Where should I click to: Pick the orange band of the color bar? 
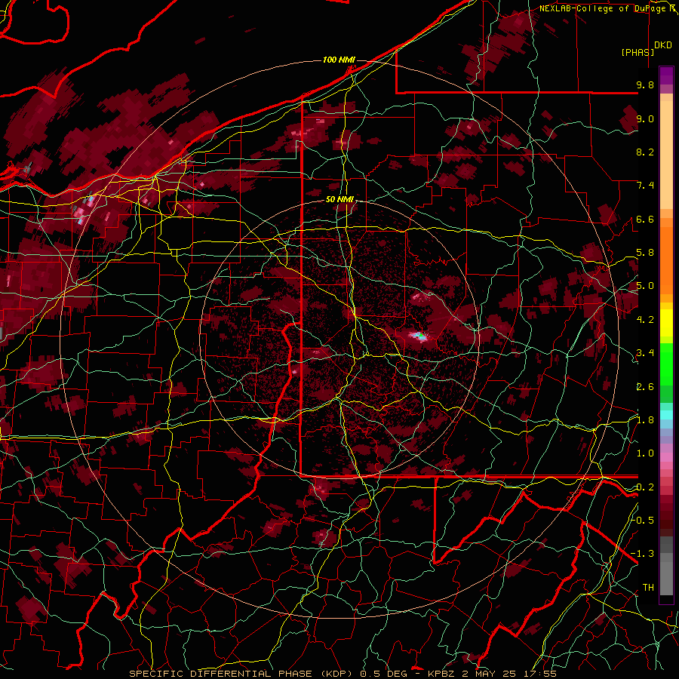coord(666,260)
